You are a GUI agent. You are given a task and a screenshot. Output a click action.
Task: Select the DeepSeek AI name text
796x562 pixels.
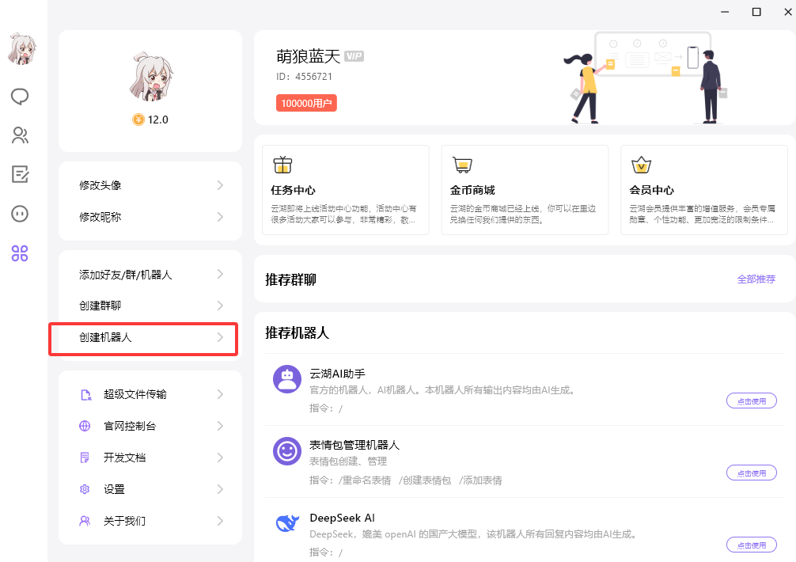coord(342,518)
